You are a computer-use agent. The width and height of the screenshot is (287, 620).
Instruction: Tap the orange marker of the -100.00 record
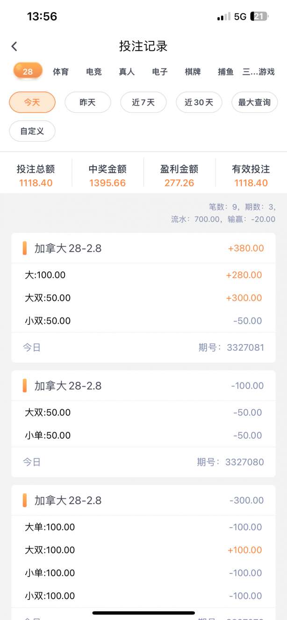[x=25, y=386]
